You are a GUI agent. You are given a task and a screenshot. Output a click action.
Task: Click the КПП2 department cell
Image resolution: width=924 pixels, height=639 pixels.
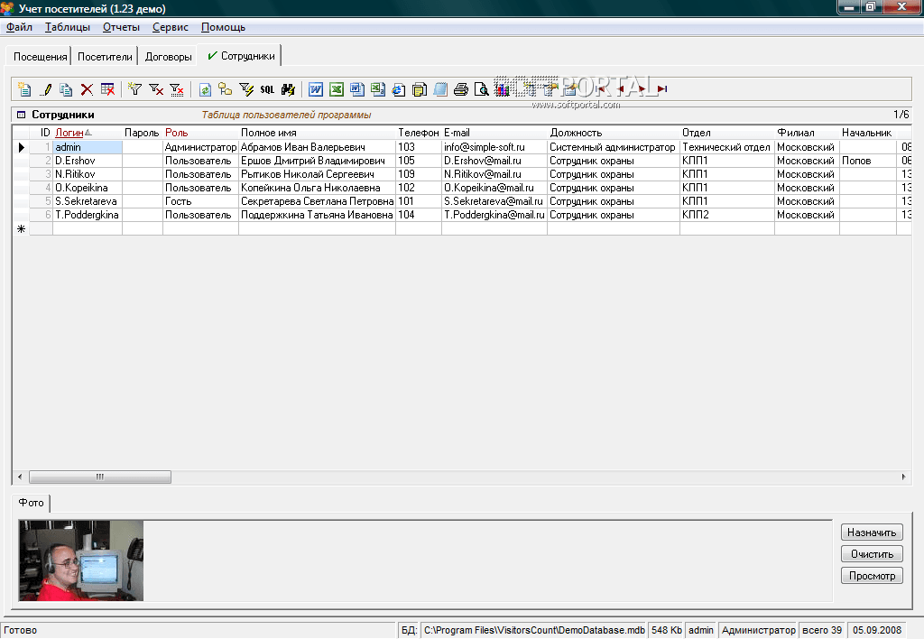[x=727, y=215]
